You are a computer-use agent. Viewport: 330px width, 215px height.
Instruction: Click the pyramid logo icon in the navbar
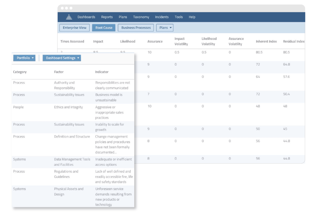point(69,17)
